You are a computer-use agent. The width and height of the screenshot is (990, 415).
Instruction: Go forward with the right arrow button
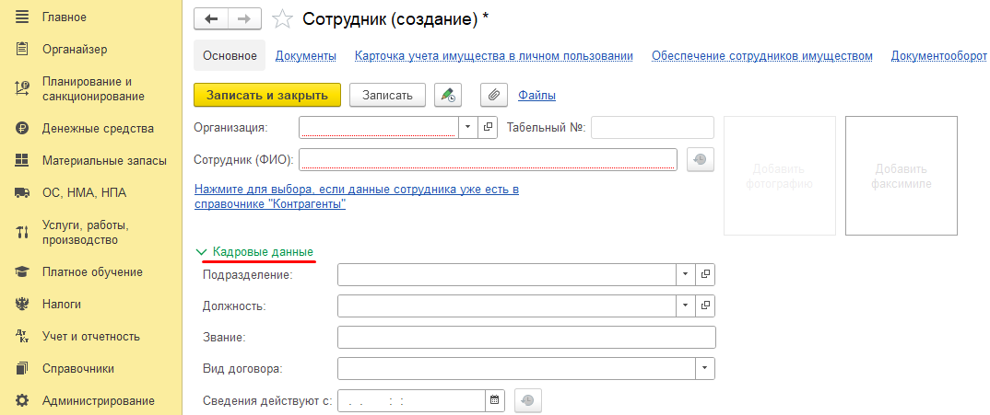244,19
